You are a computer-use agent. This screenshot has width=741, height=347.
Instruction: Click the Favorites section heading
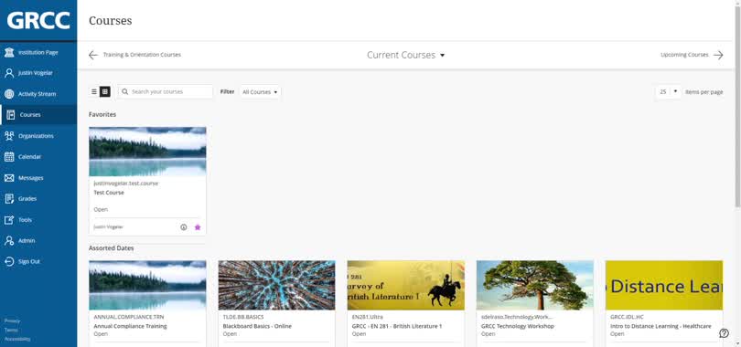(102, 114)
